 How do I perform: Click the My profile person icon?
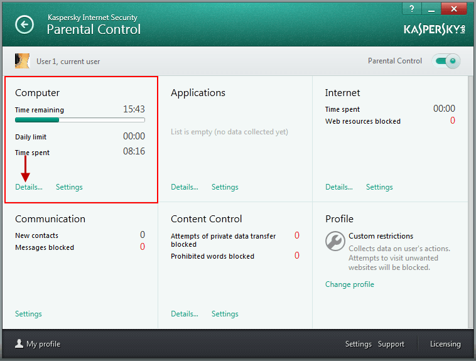coord(19,343)
